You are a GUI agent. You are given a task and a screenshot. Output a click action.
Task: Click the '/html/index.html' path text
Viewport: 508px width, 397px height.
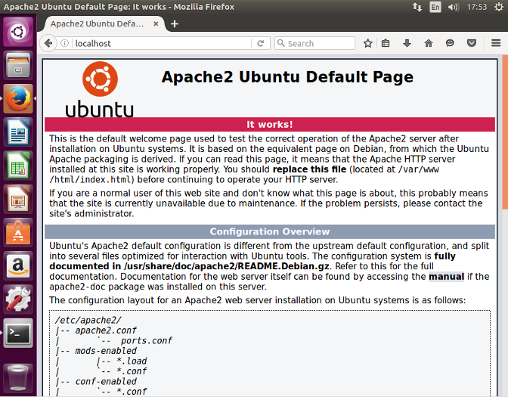[90, 179]
